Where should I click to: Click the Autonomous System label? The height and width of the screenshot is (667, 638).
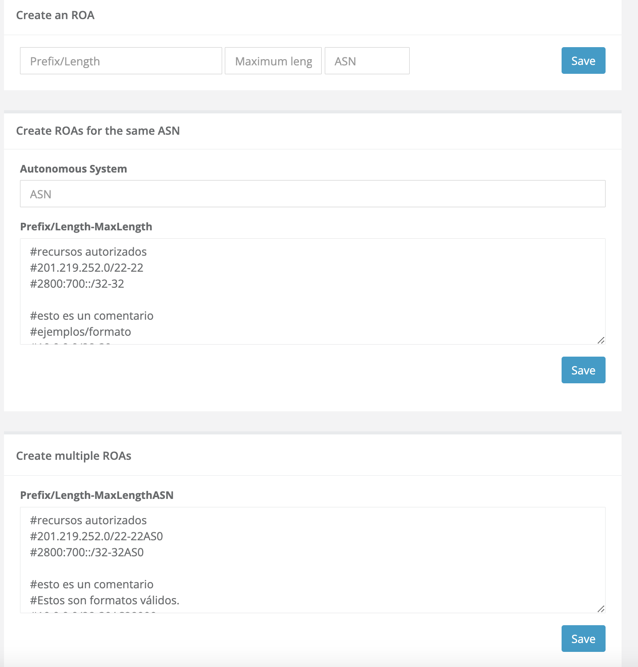pyautogui.click(x=73, y=169)
